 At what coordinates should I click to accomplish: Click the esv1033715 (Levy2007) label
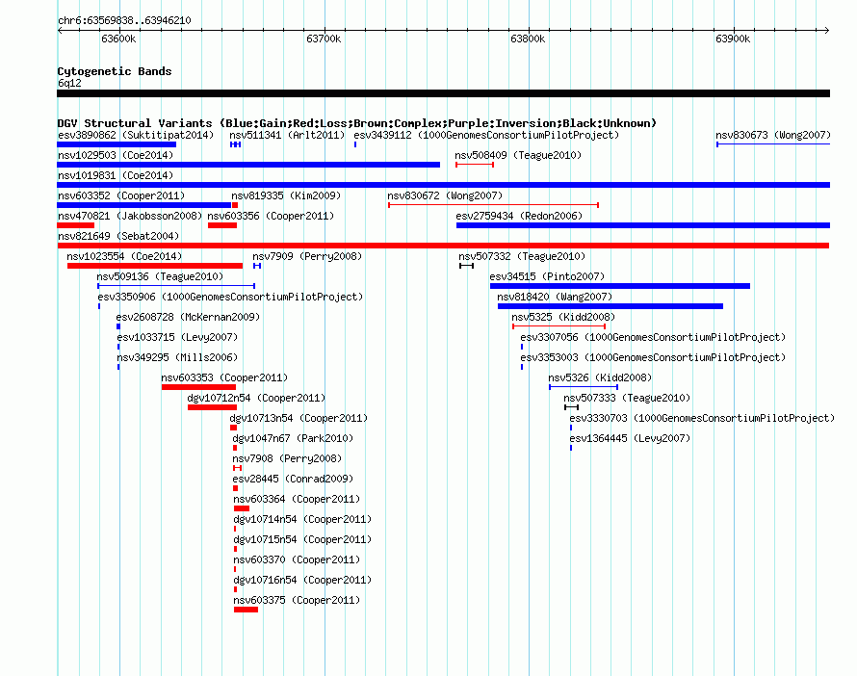click(x=177, y=337)
